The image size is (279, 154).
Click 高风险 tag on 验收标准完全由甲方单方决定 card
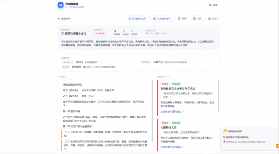(x=165, y=84)
